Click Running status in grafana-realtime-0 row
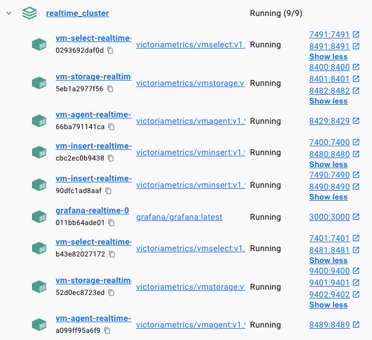The height and width of the screenshot is (340, 372). [265, 217]
